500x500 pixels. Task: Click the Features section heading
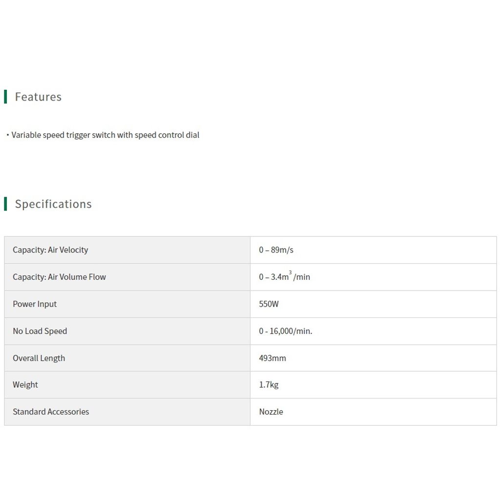click(x=38, y=97)
